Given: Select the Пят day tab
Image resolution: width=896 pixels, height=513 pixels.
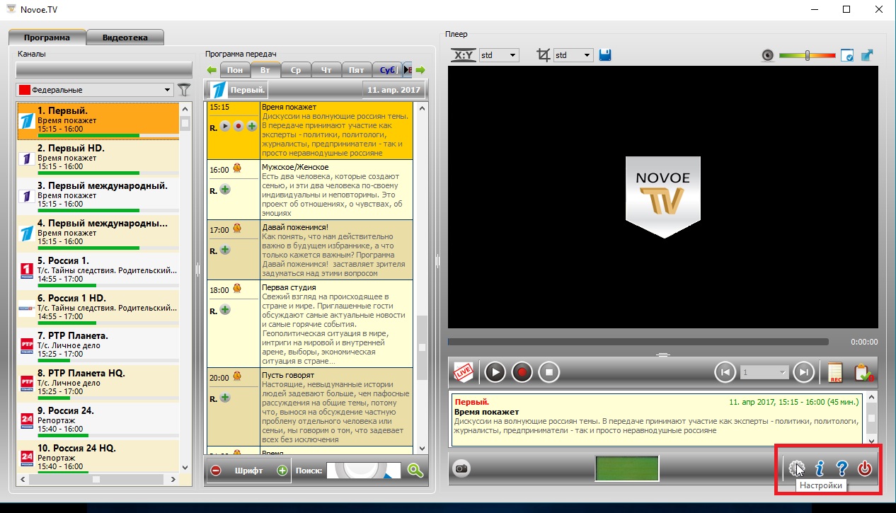Looking at the screenshot, I should coord(357,70).
